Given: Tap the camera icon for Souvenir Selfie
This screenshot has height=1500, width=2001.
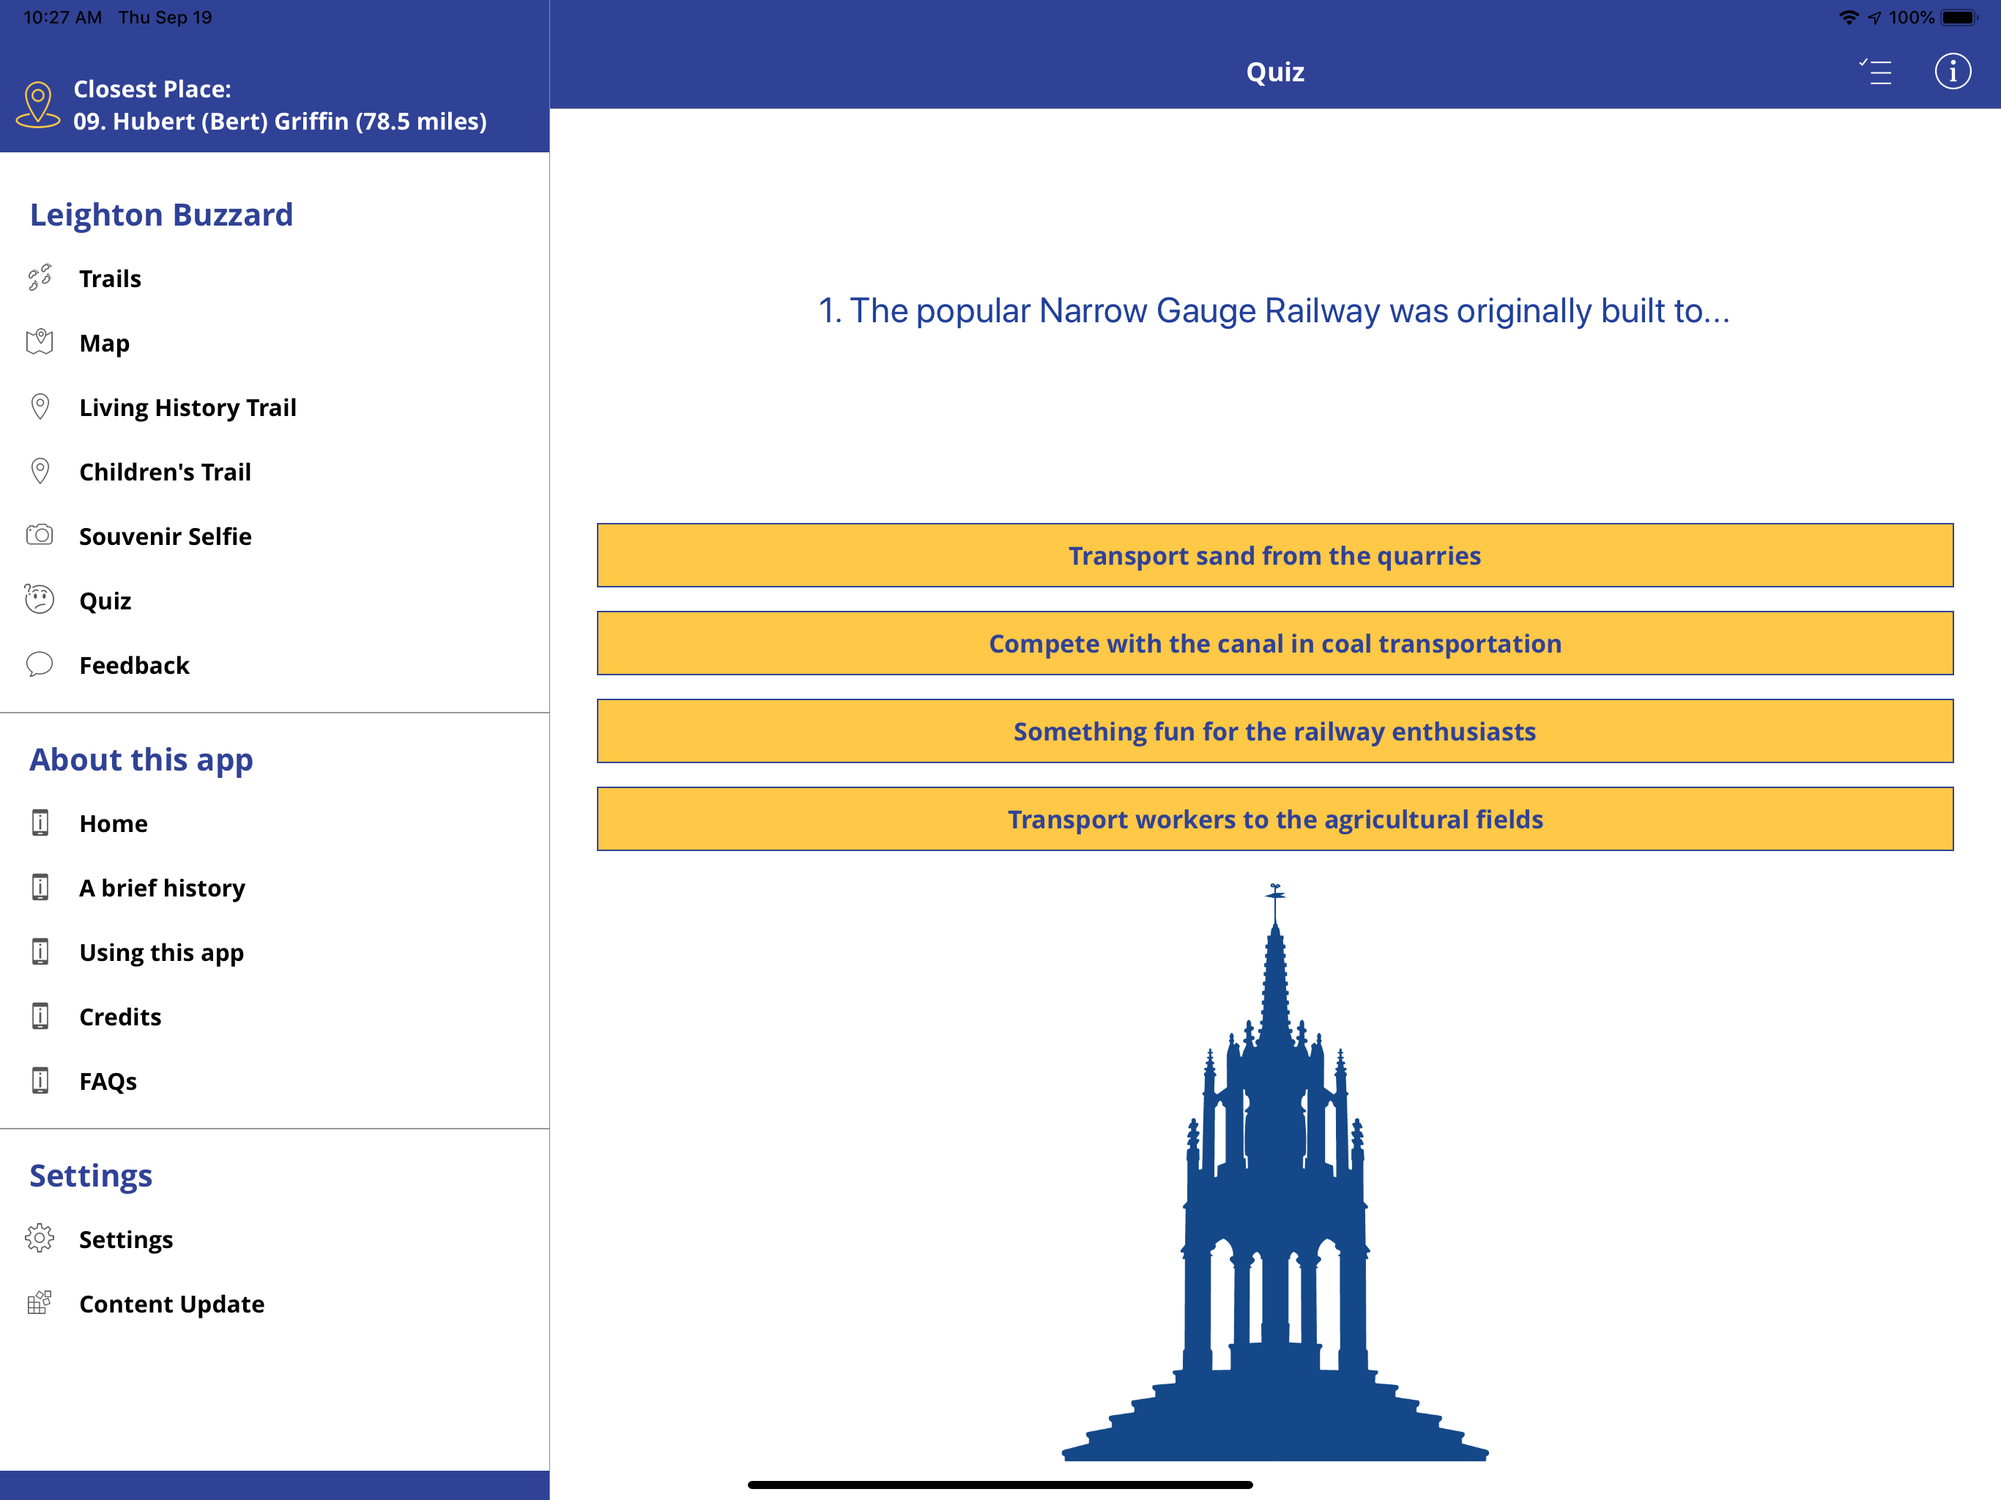Looking at the screenshot, I should [x=40, y=535].
